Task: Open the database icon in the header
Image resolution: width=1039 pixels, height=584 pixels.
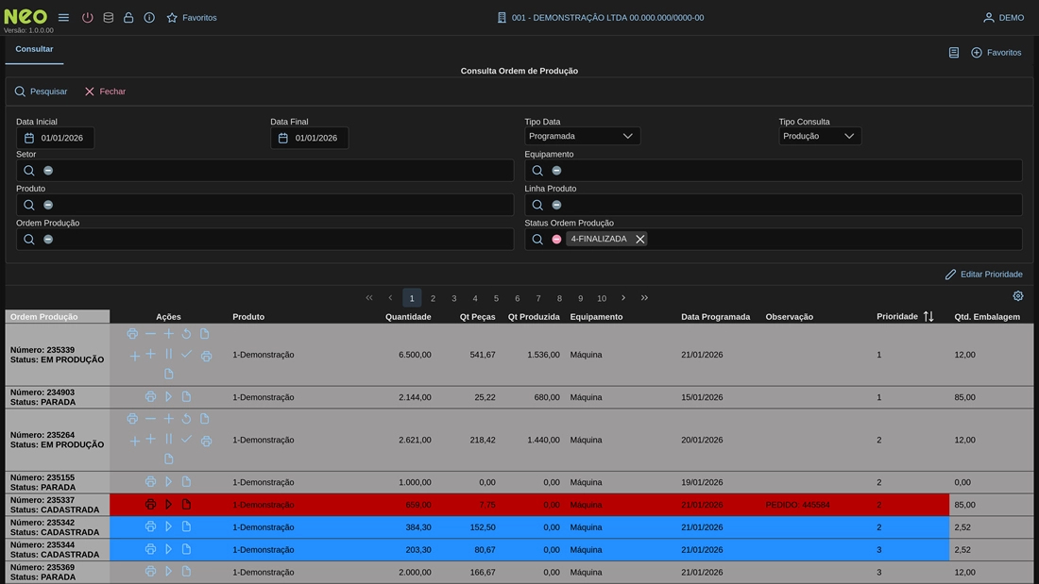Action: click(x=108, y=18)
